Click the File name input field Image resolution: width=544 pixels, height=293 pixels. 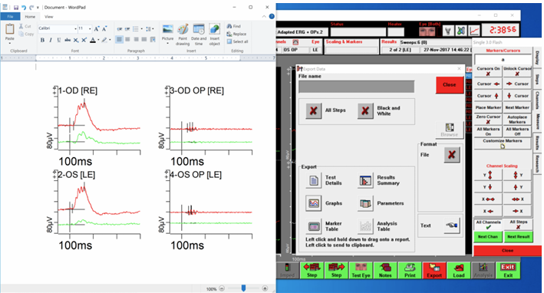pos(356,87)
